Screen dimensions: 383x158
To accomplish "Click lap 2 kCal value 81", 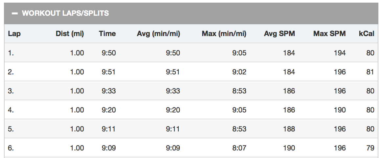I will 370,72.
